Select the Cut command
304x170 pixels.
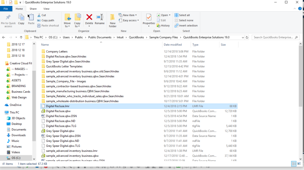pos(42,15)
